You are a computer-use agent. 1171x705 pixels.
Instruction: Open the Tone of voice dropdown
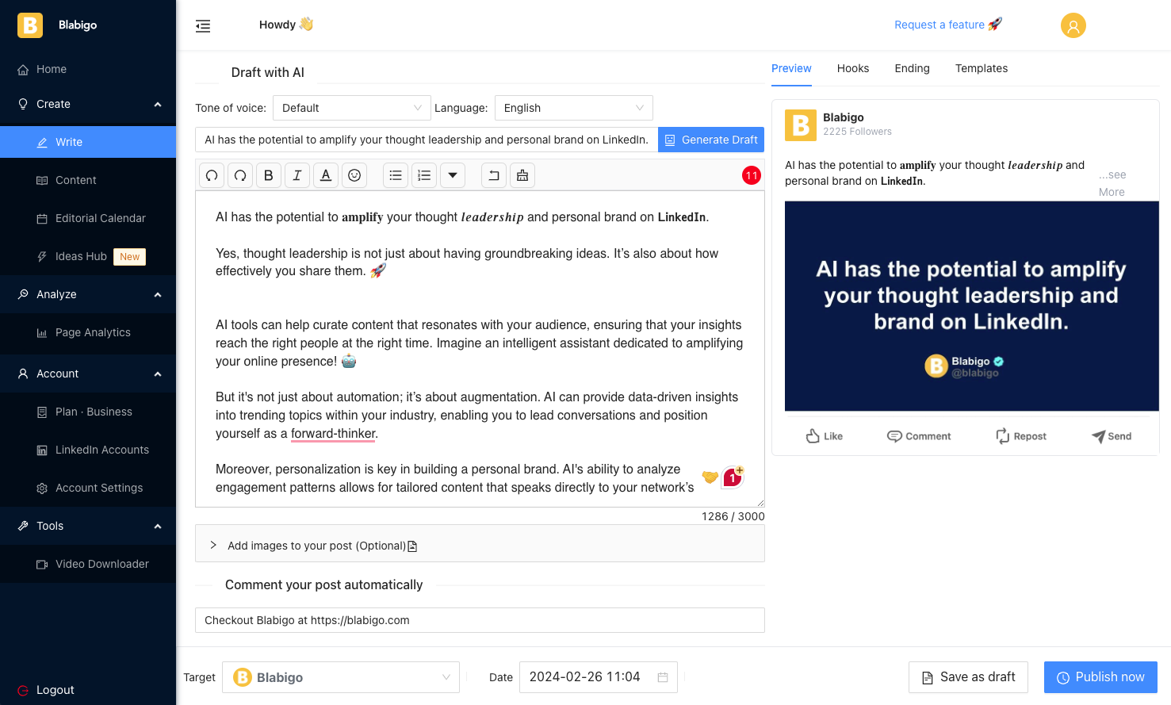tap(351, 108)
